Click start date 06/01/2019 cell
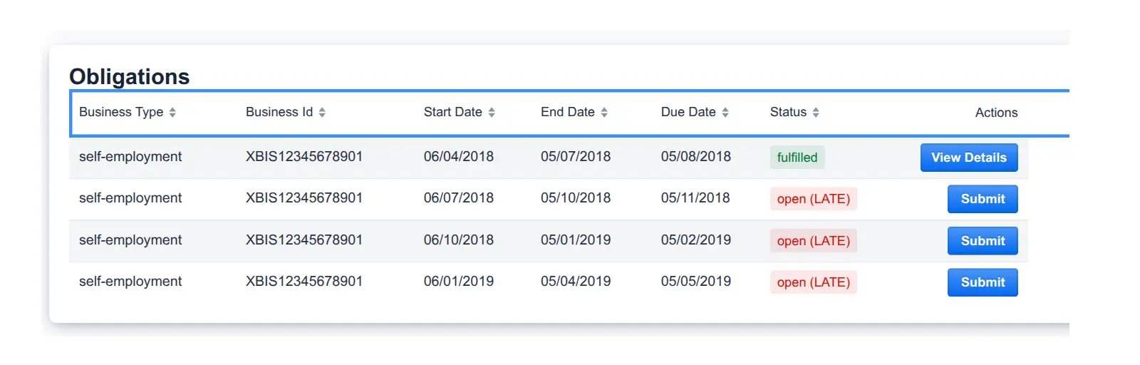Viewport: 1140px width, 365px height. pos(458,282)
